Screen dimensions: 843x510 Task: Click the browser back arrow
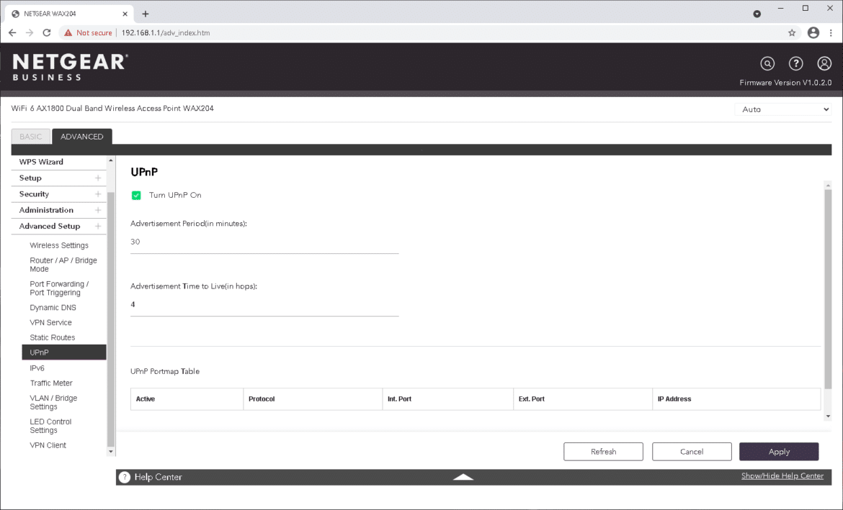pos(12,33)
